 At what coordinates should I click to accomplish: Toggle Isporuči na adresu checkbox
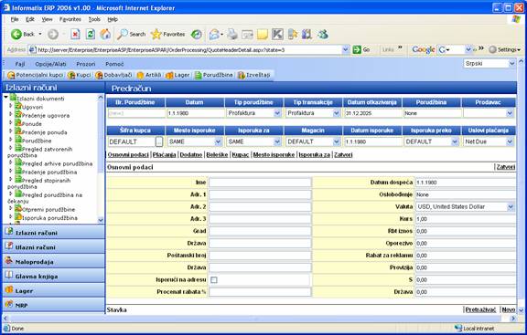click(x=214, y=279)
